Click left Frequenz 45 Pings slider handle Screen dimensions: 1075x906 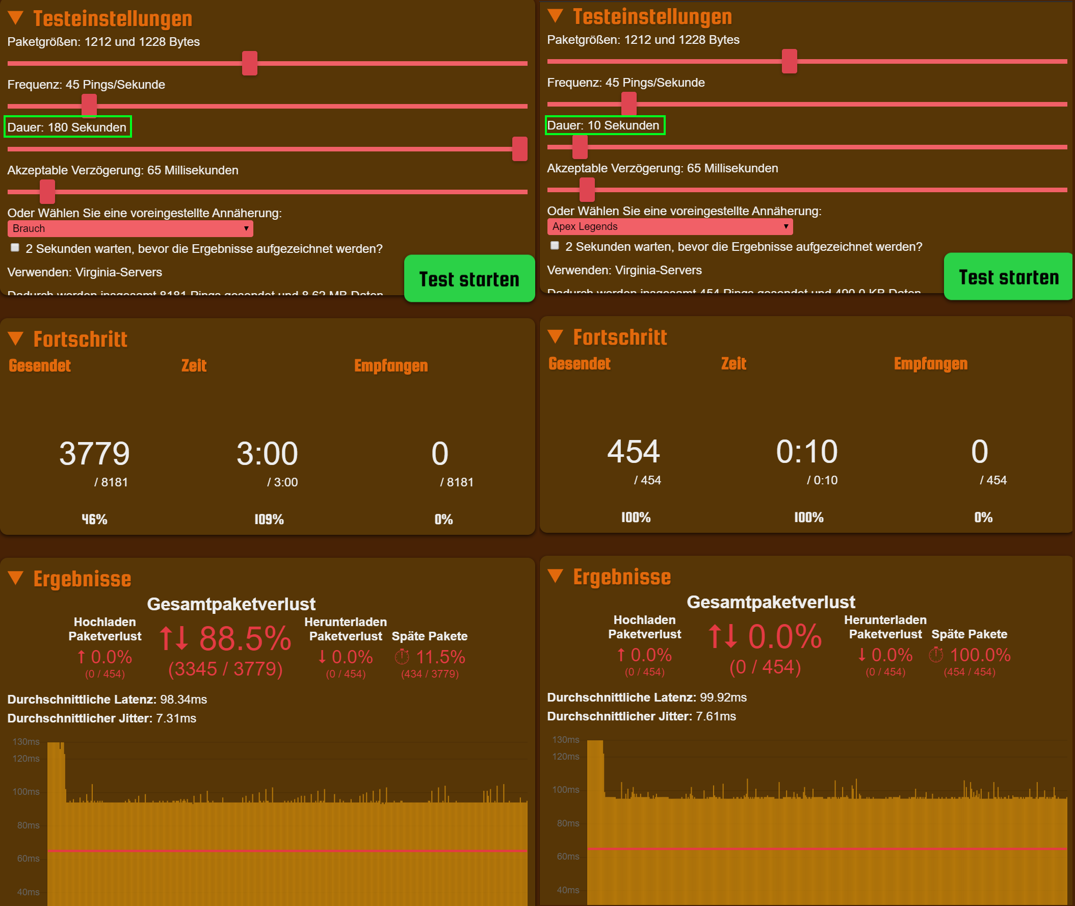89,106
